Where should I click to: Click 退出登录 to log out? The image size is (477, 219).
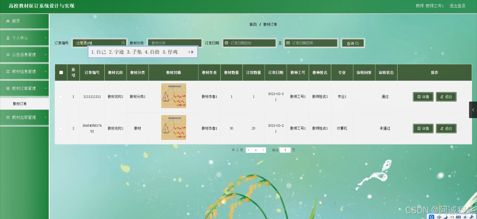click(x=457, y=6)
